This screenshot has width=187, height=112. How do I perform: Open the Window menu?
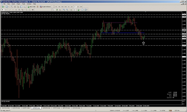(x=29, y=4)
